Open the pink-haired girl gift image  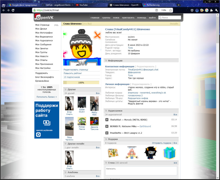tap(132, 153)
